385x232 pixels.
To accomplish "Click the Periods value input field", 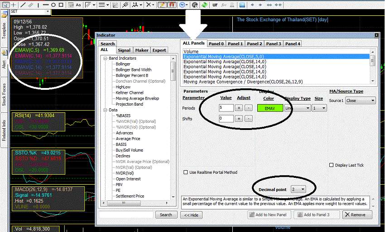I will click(x=226, y=108).
